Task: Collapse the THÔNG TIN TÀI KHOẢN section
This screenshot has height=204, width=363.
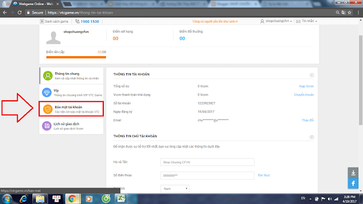Action: click(x=311, y=75)
